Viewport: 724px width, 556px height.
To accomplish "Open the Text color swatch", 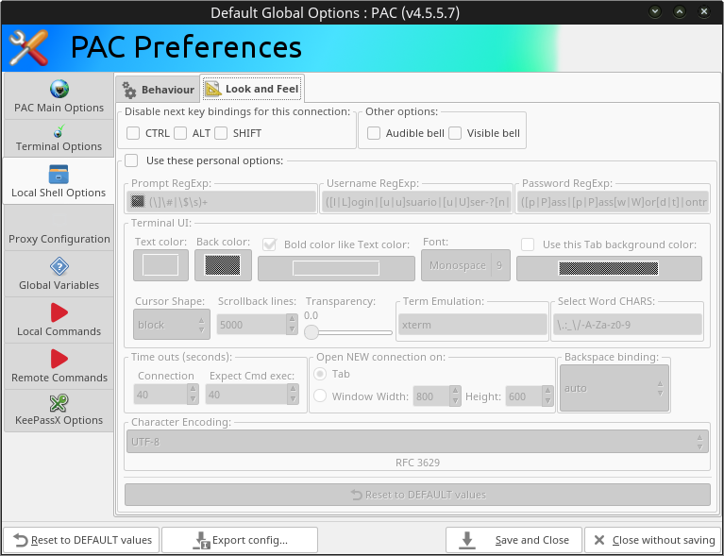I will click(x=160, y=265).
